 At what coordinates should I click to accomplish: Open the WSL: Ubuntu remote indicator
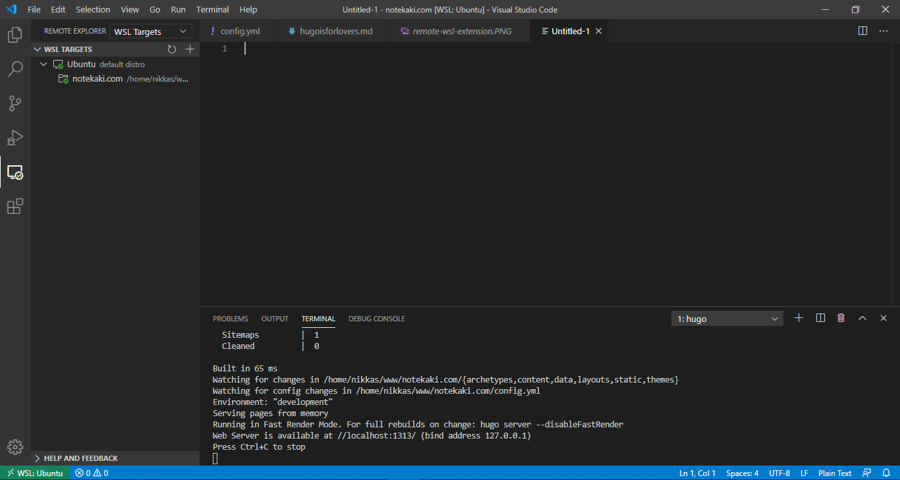pyautogui.click(x=34, y=473)
